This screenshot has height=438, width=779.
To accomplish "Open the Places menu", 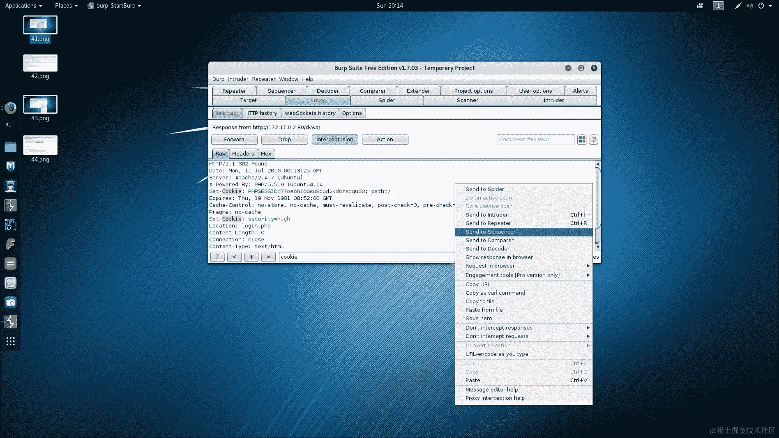I will pos(66,6).
